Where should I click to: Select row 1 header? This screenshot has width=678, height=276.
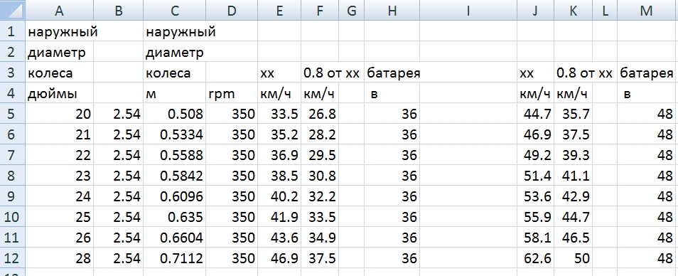[12, 31]
